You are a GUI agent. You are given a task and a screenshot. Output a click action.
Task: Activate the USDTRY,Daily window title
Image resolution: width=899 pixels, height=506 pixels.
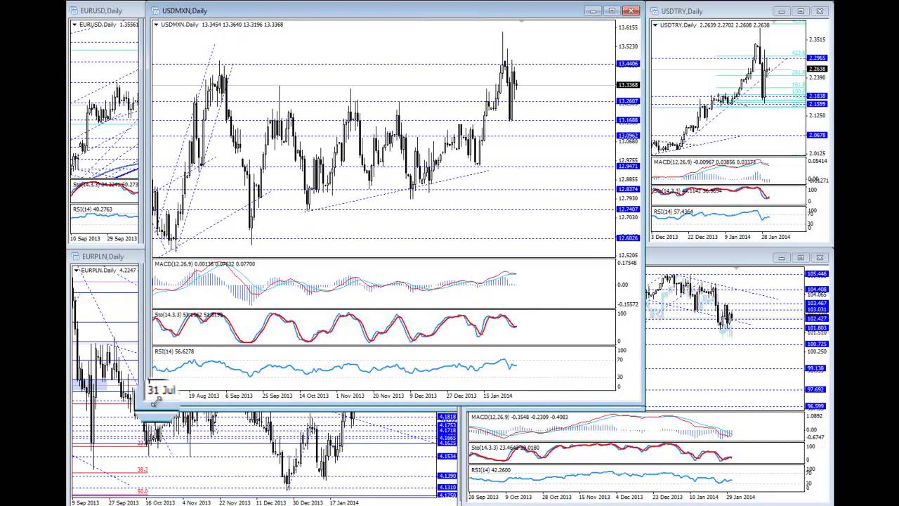click(682, 11)
